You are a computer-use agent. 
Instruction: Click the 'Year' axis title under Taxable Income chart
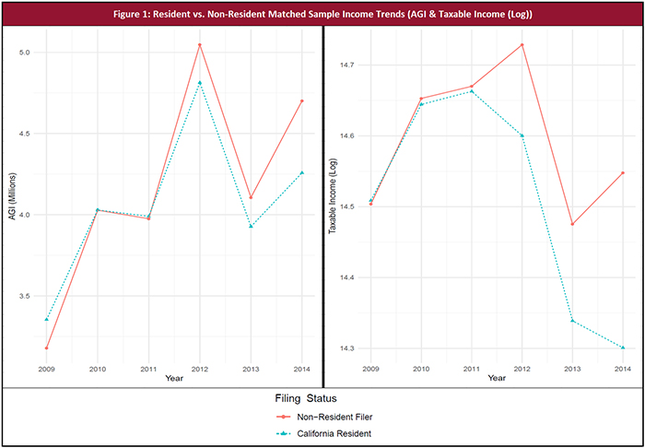pos(497,378)
